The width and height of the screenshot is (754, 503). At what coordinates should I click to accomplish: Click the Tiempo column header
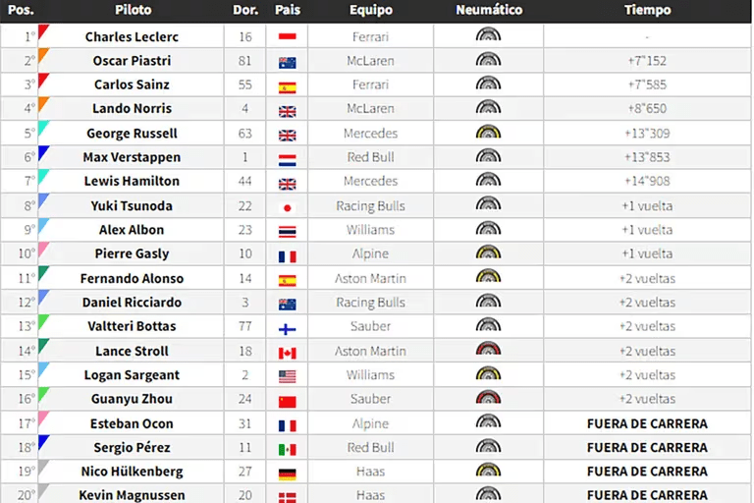[647, 11]
